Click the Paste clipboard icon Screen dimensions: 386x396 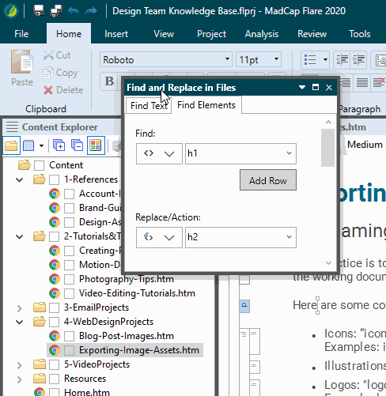point(22,62)
